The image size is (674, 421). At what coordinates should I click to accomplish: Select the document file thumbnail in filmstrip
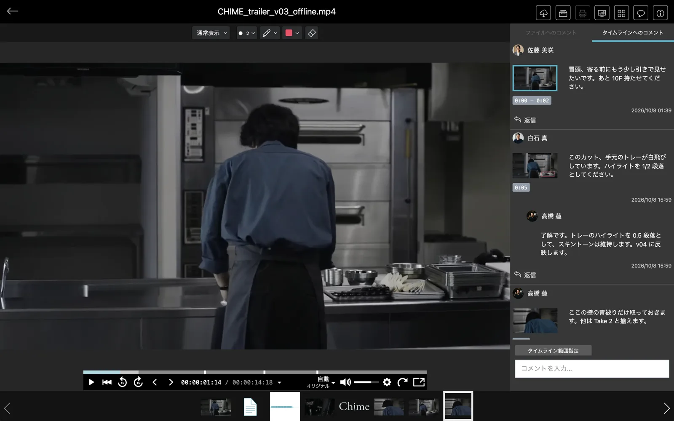click(x=250, y=407)
